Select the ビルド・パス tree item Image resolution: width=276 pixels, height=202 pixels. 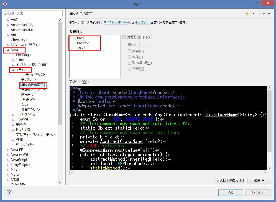point(23,130)
